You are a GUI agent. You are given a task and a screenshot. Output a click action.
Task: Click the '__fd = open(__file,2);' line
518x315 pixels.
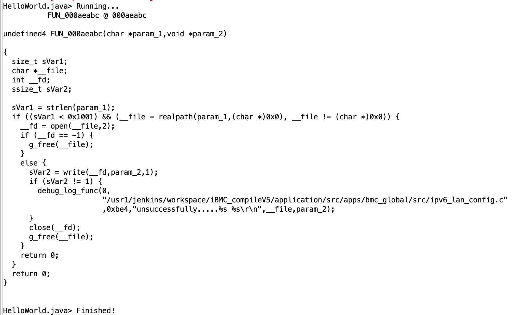coord(67,126)
